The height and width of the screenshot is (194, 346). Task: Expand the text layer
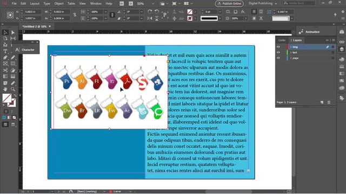pos(291,52)
